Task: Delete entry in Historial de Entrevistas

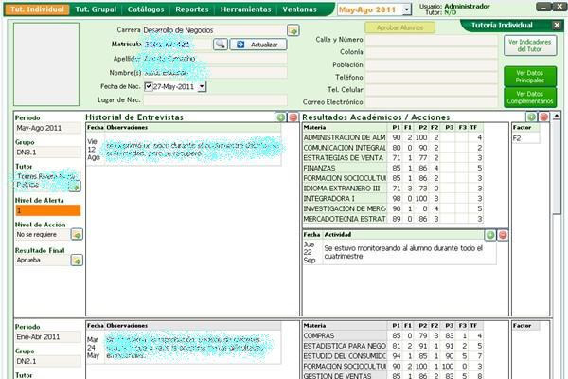Action: (292, 117)
